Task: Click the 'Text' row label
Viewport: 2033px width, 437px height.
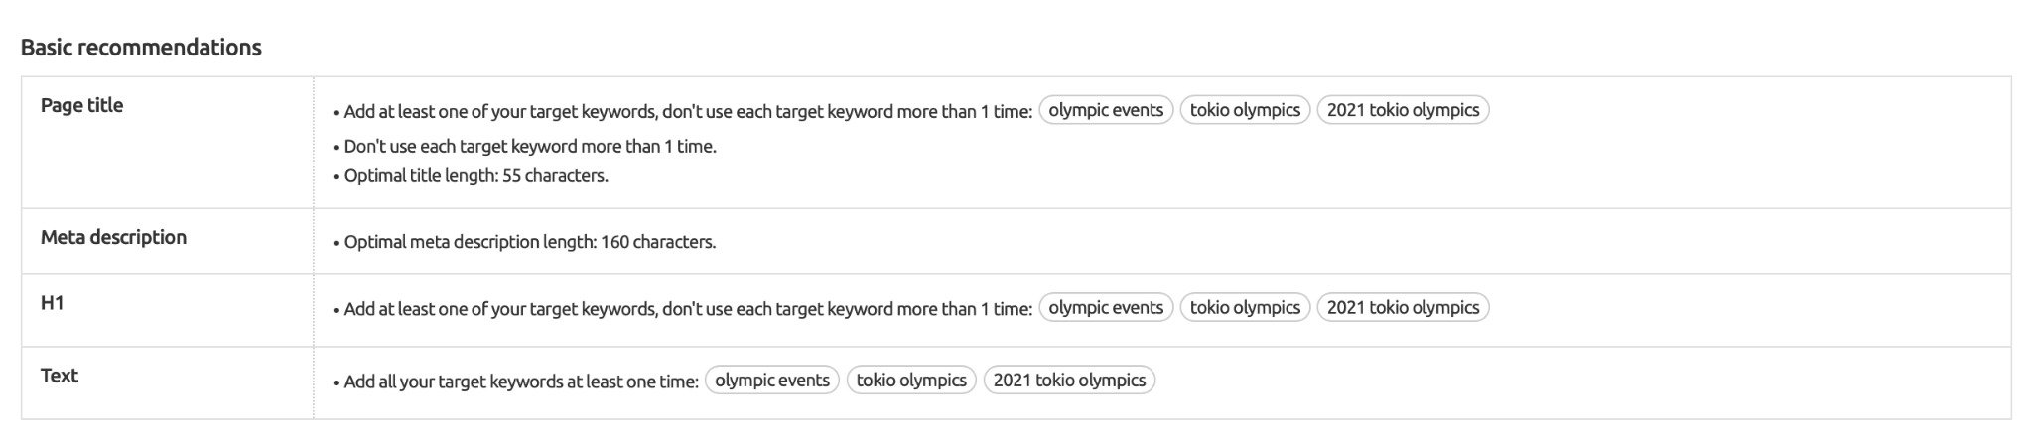Action: tap(60, 376)
